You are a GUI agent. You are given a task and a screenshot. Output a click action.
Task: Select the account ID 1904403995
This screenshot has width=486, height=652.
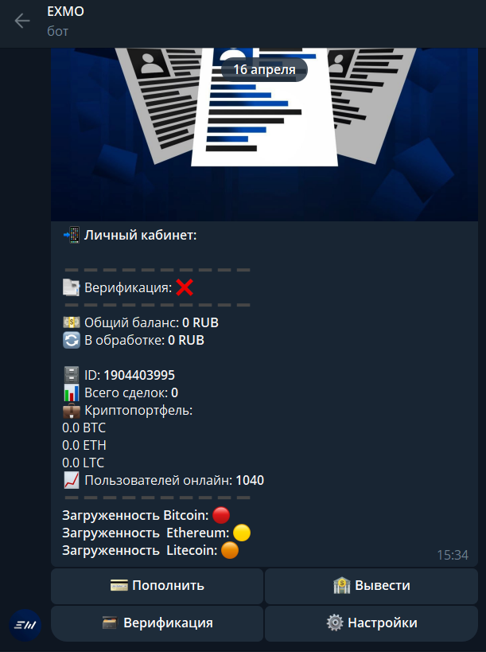(x=139, y=375)
